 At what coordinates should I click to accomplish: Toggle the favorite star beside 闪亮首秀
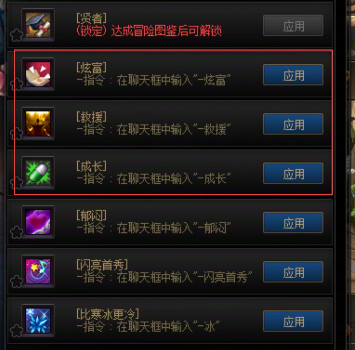(16, 281)
